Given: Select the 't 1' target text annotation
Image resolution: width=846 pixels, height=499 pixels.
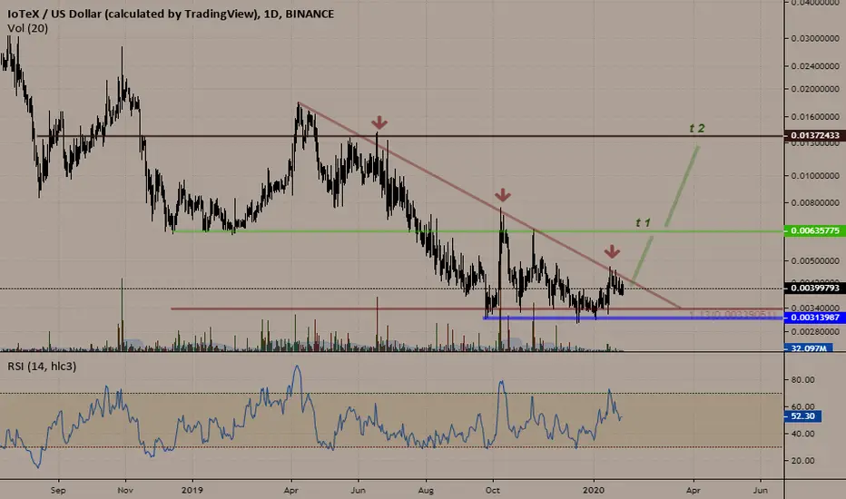Looking at the screenshot, I should tap(643, 223).
